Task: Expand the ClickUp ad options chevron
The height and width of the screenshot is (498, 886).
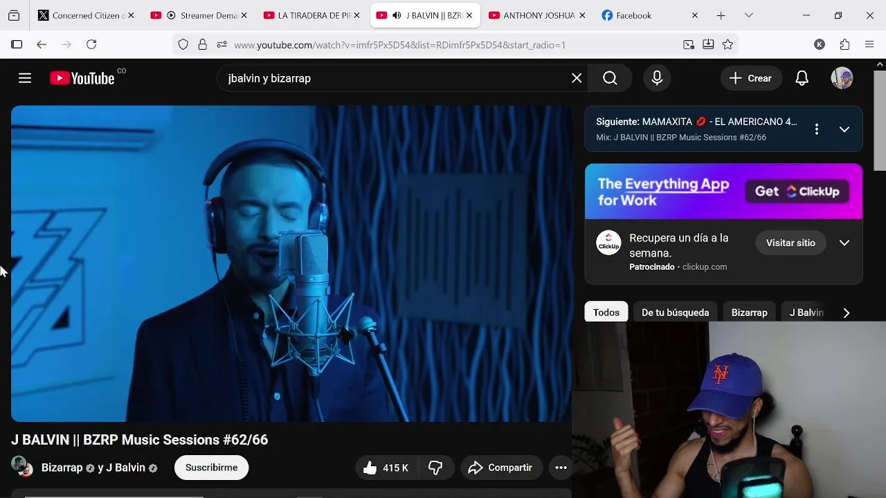Action: 844,243
